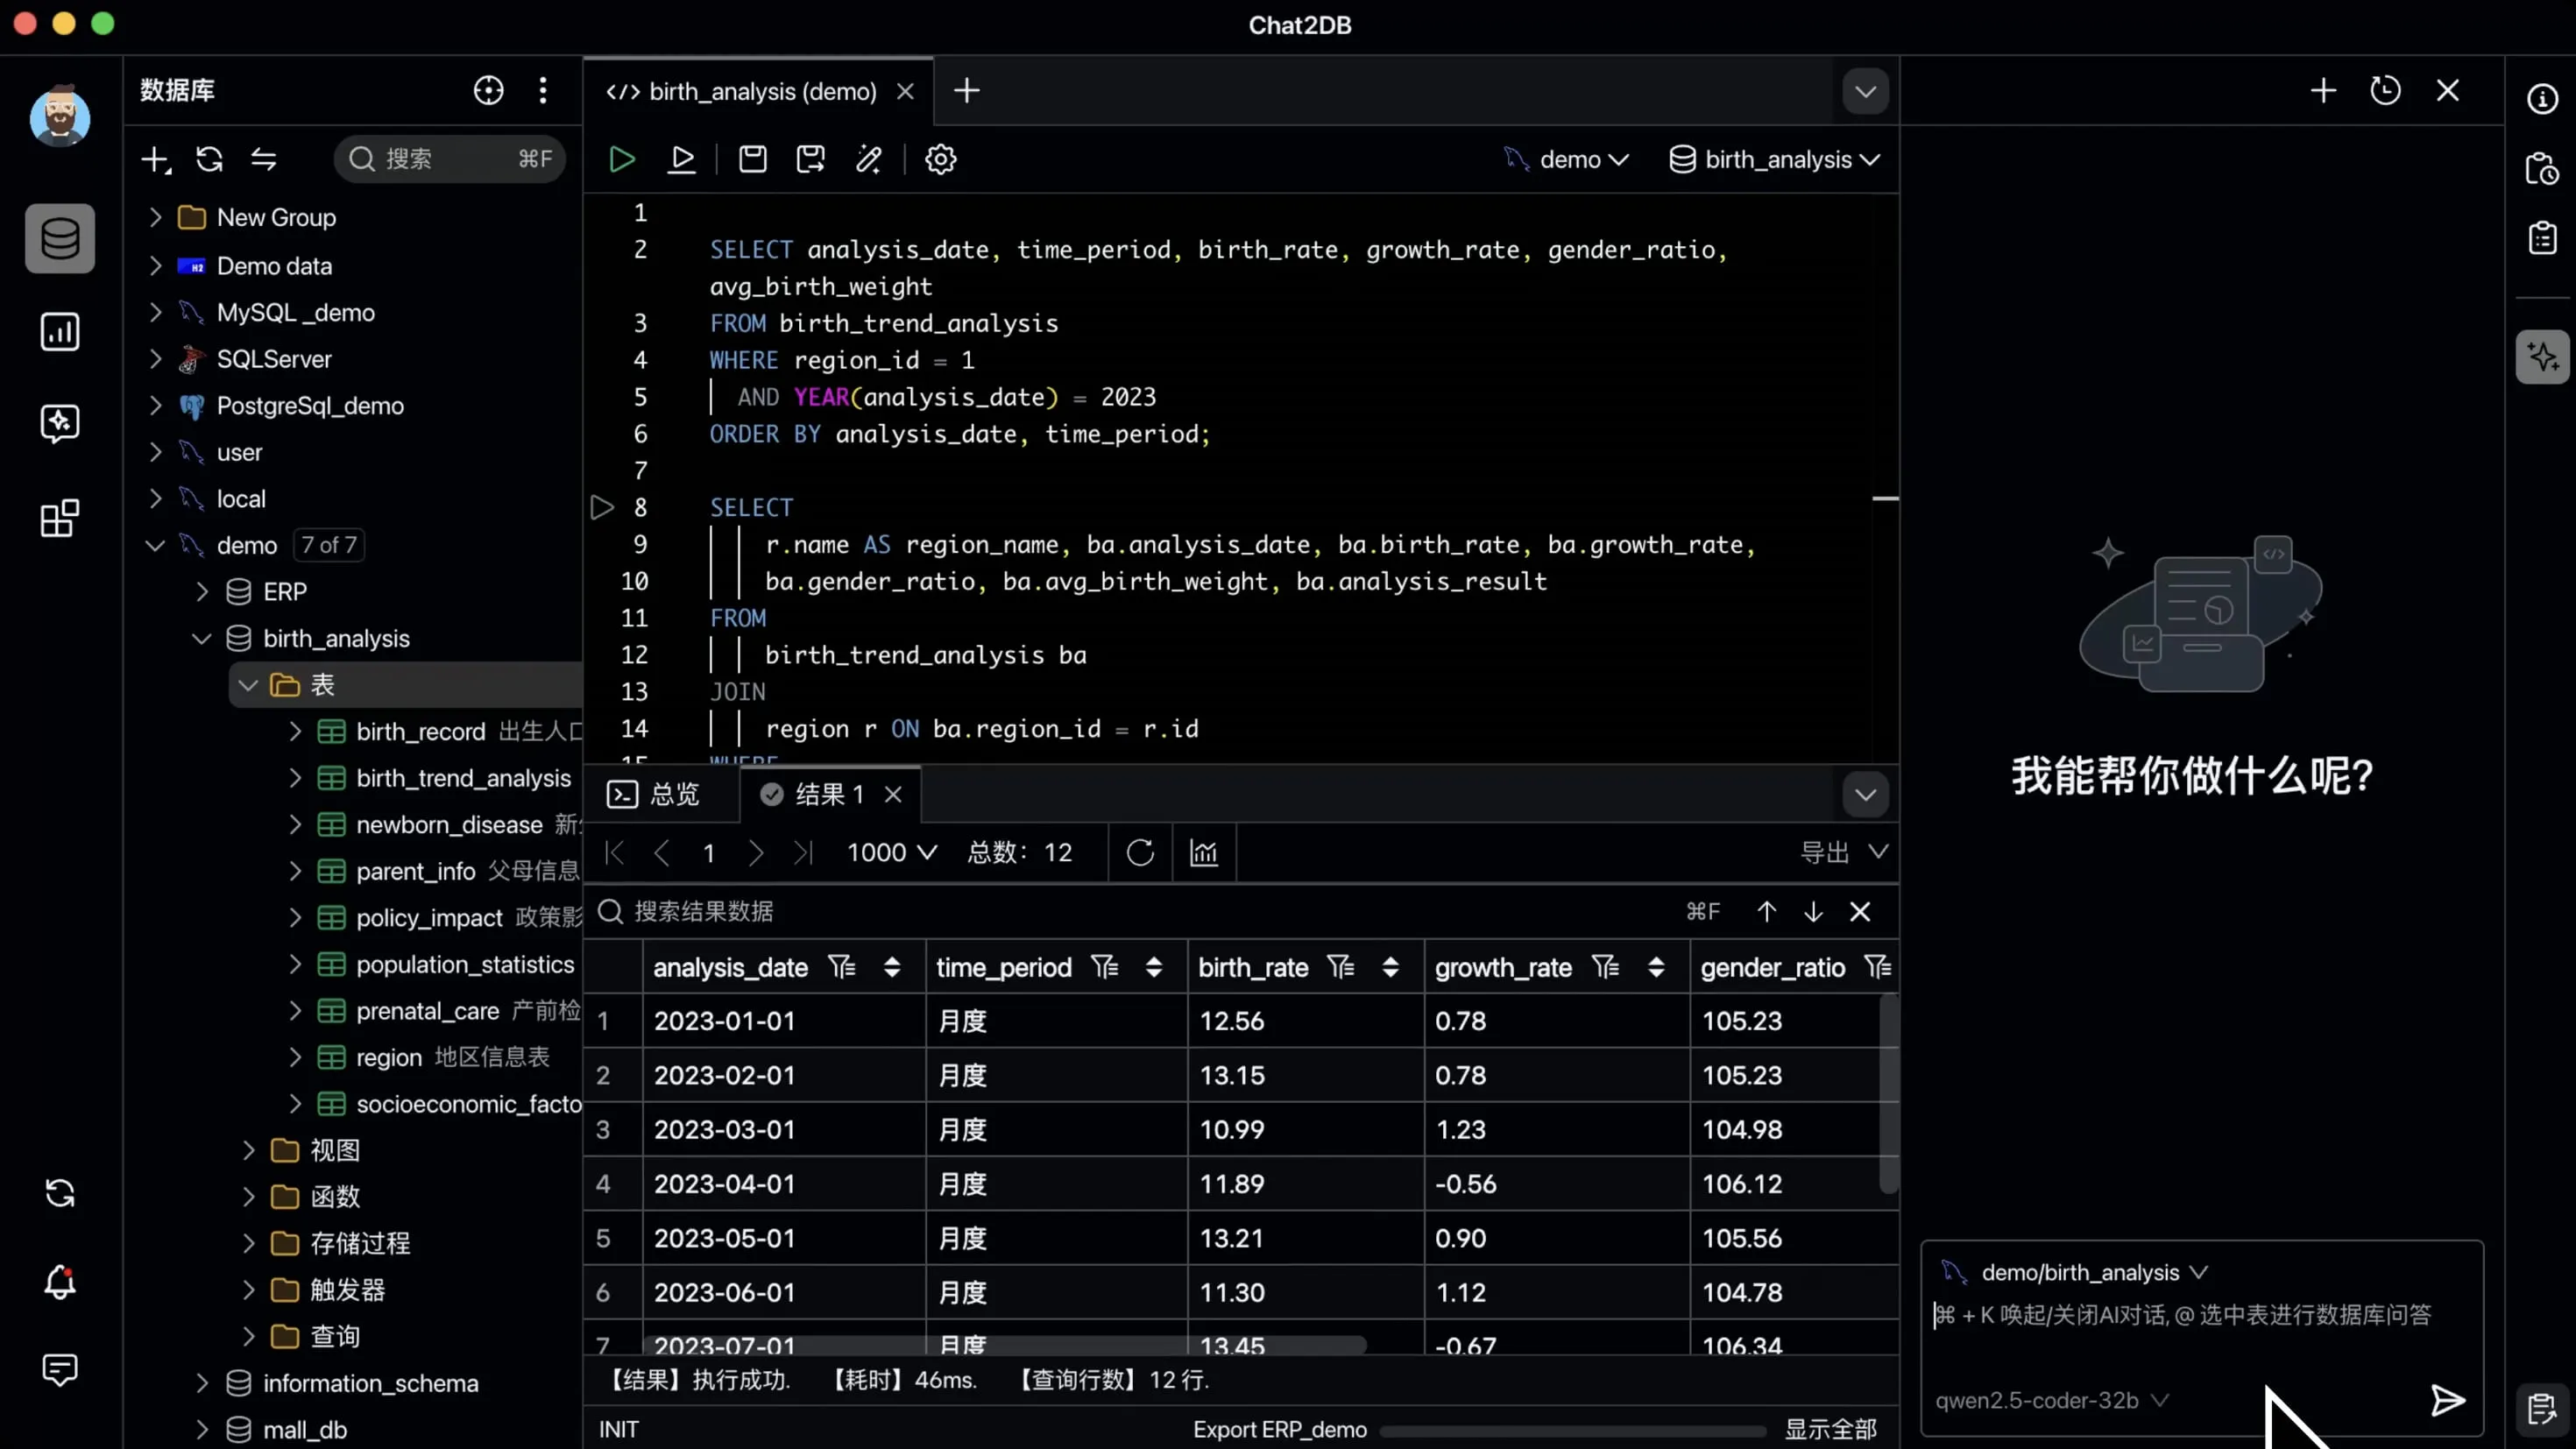Close the result search bar
This screenshot has height=1449, width=2576.
click(1859, 911)
